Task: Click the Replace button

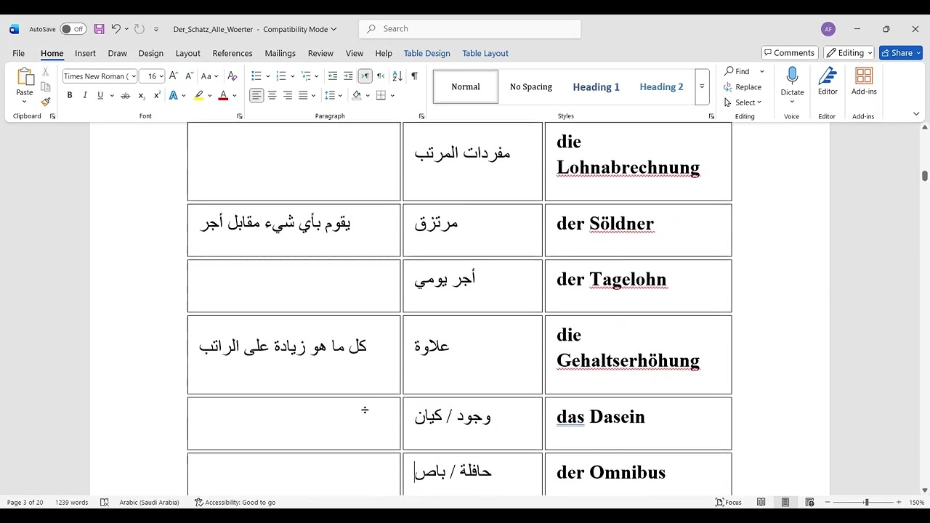Action: tap(743, 87)
